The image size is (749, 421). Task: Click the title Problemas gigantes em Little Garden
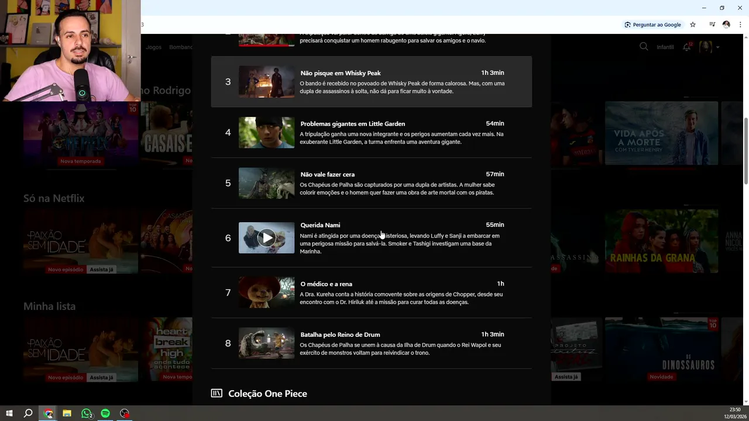click(x=353, y=124)
